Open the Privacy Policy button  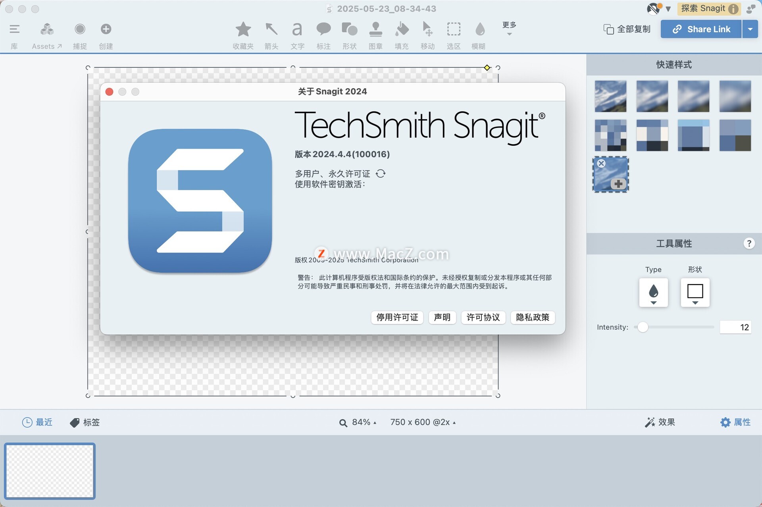coord(533,317)
